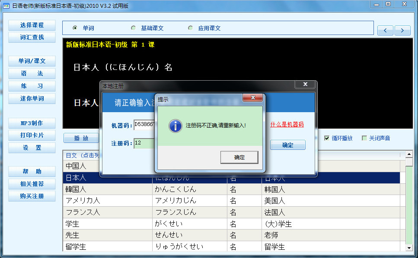The height and width of the screenshot is (258, 418).
Task: Click the フランスじん reading cell
Action: click(190, 212)
